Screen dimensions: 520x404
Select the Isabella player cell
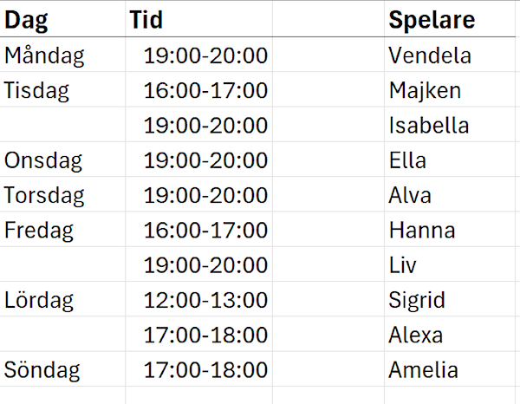[x=429, y=126]
